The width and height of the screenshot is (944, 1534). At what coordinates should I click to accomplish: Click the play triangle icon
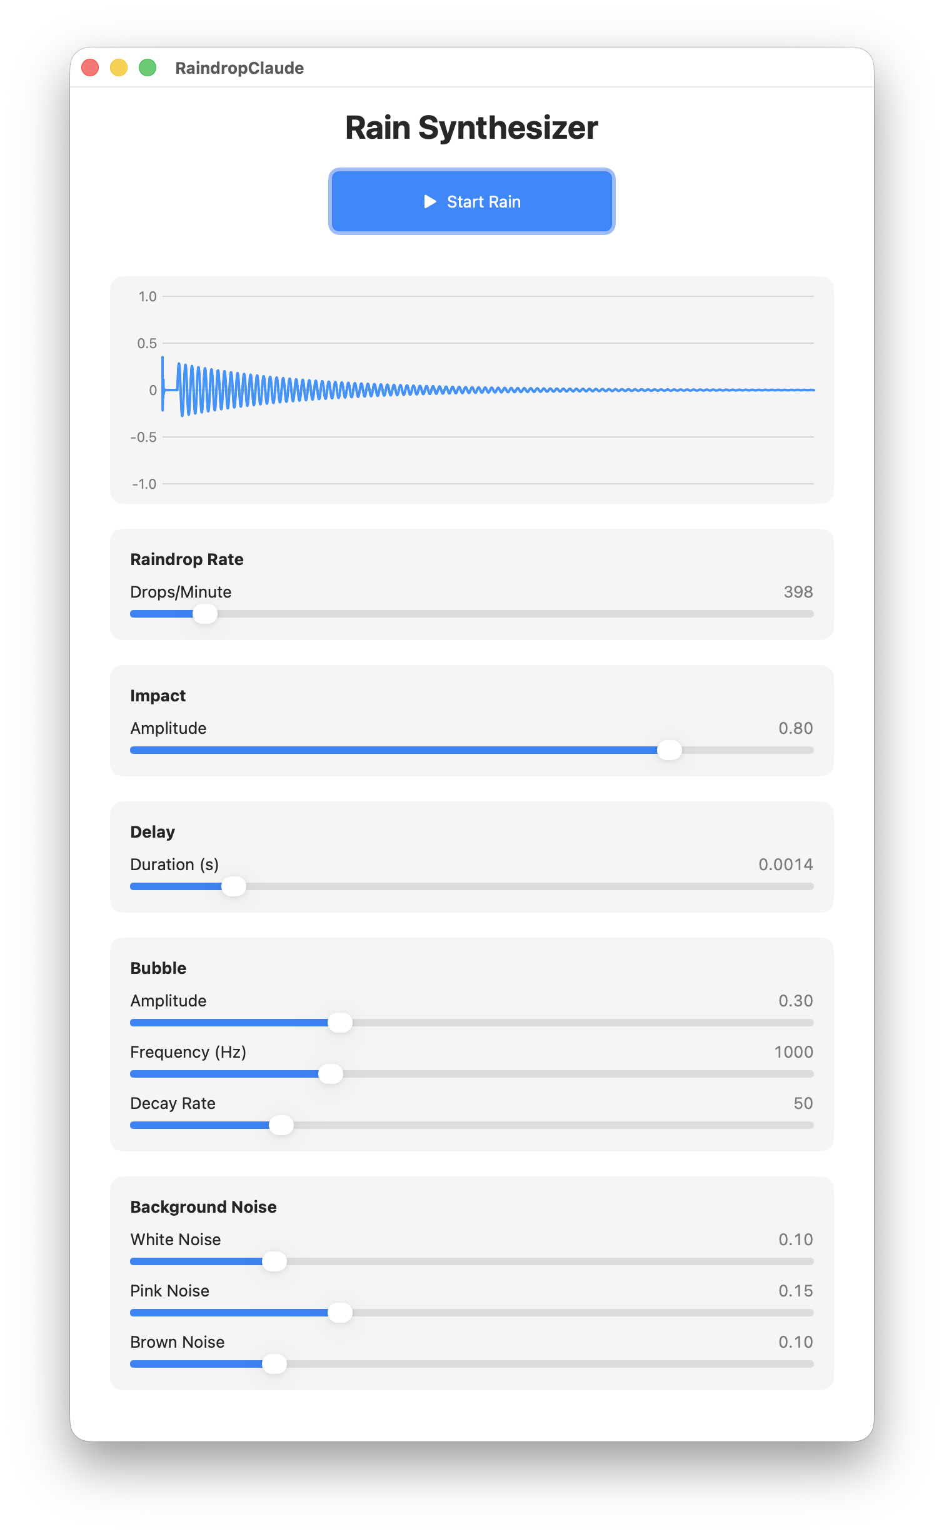pos(430,201)
